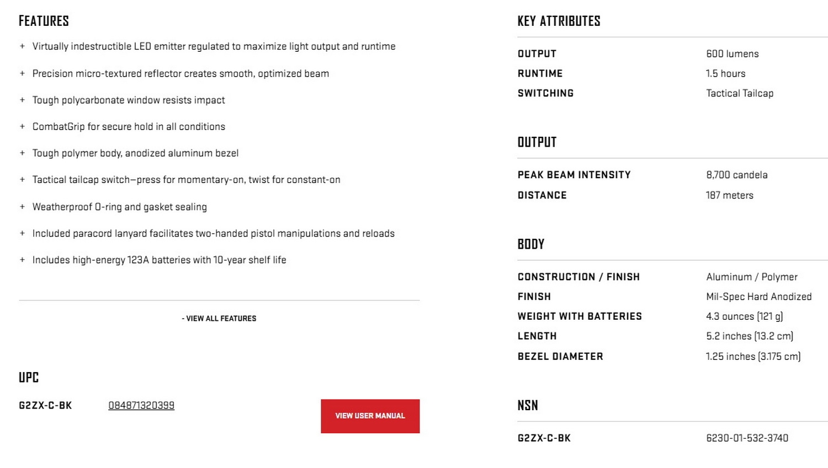
Task: Click the NSN number 6230-01-532-3740
Action: pos(747,438)
